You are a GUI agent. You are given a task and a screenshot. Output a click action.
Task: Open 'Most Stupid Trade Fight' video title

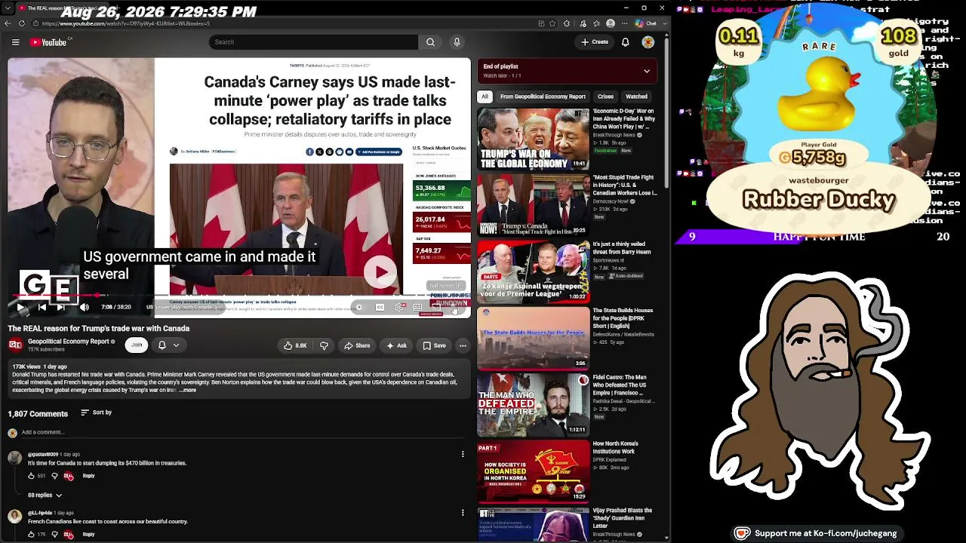625,185
